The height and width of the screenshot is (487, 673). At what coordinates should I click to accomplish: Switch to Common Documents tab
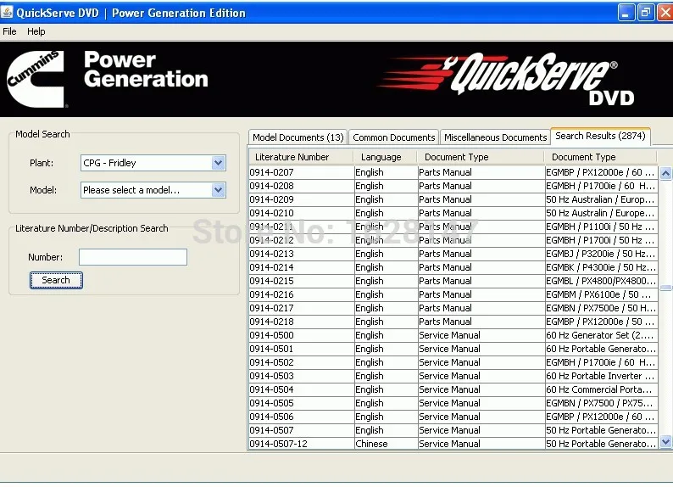[393, 137]
